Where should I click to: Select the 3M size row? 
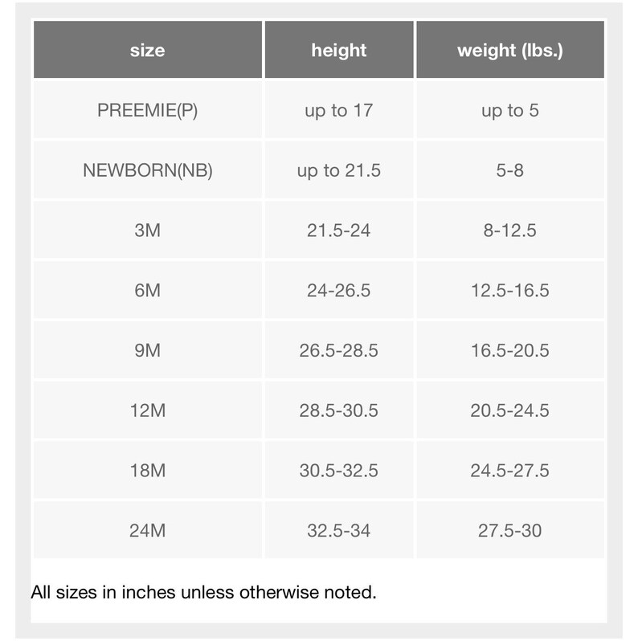319,231
